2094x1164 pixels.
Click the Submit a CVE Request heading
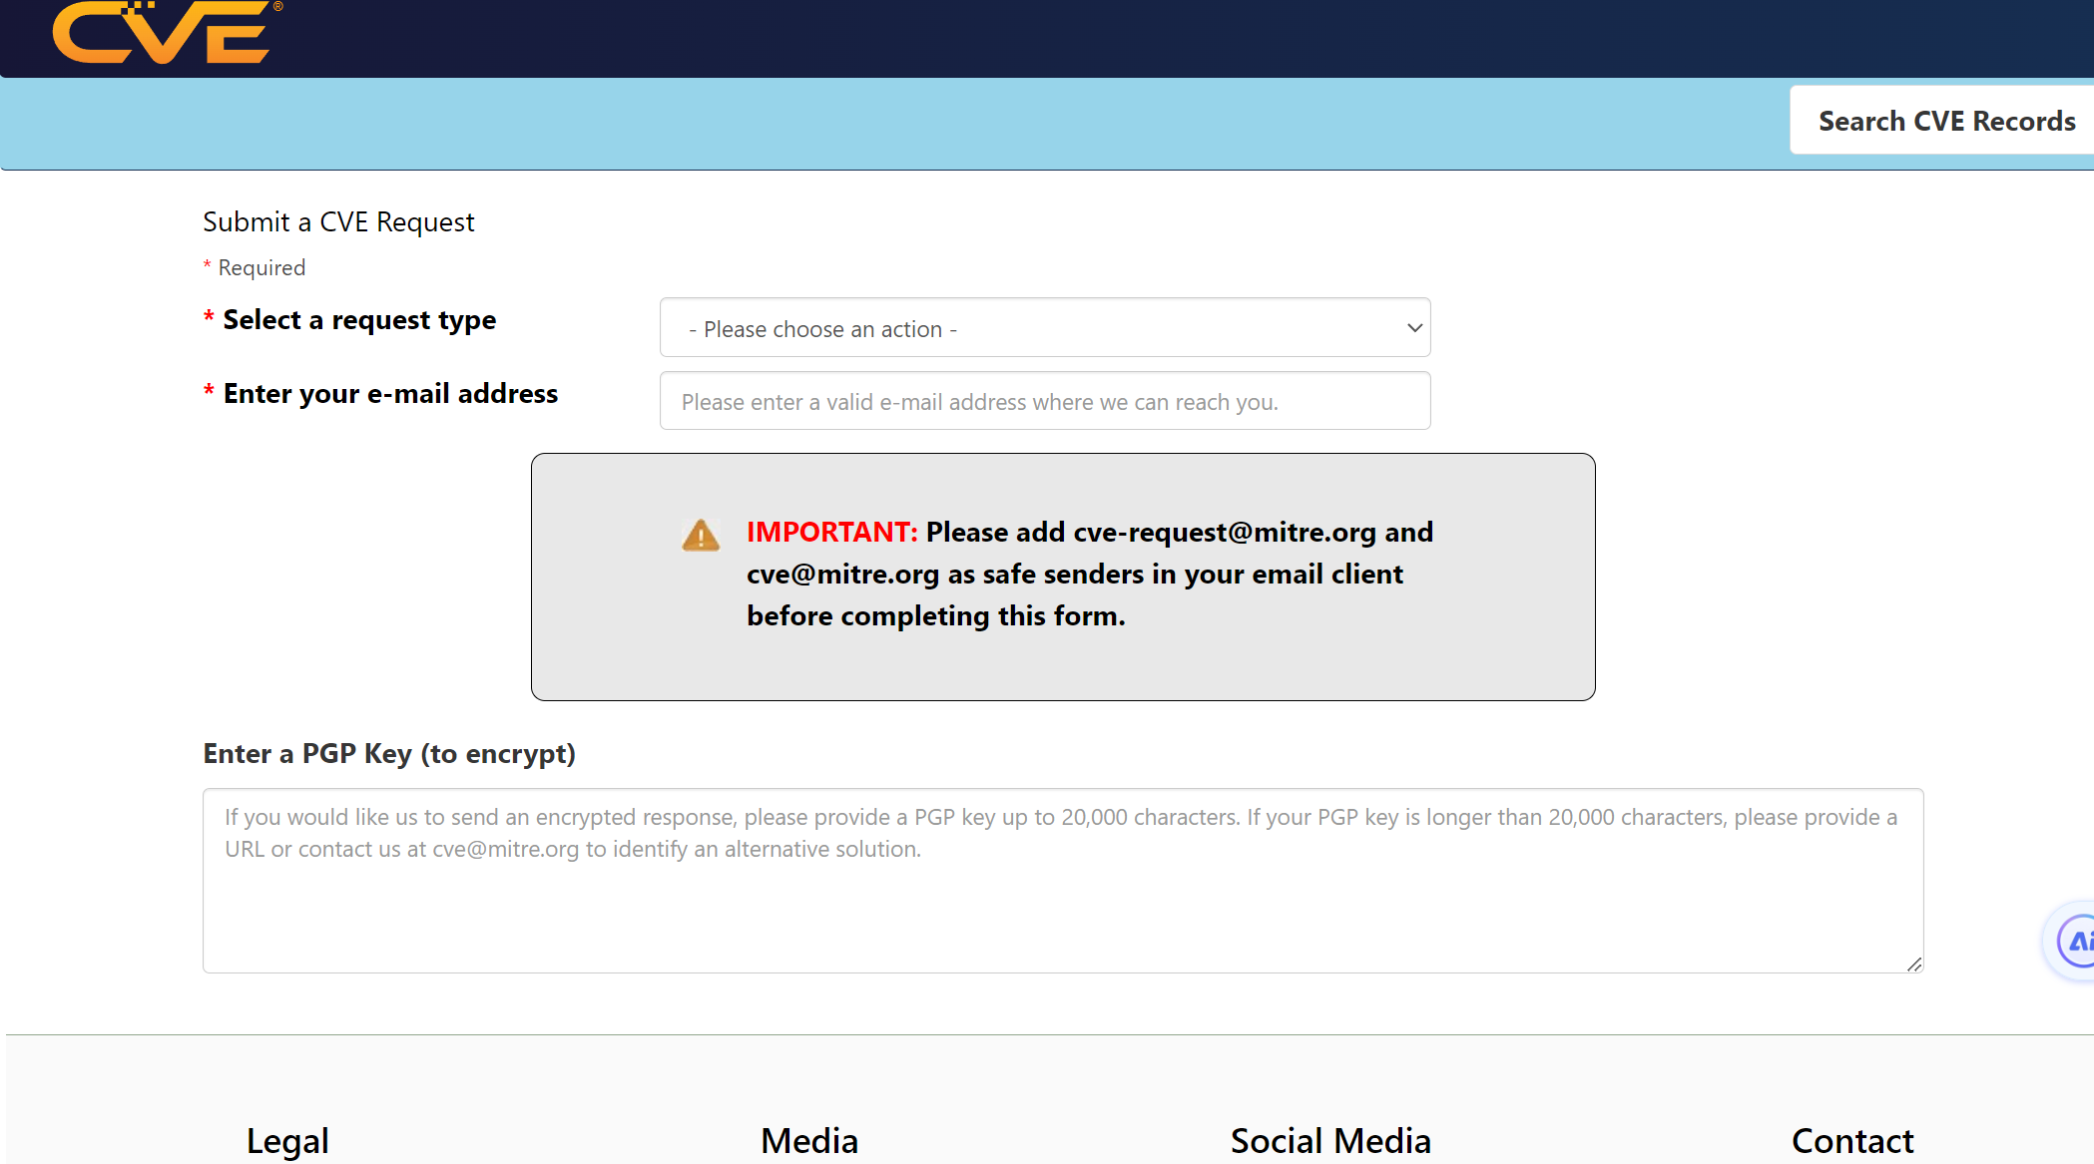click(338, 221)
